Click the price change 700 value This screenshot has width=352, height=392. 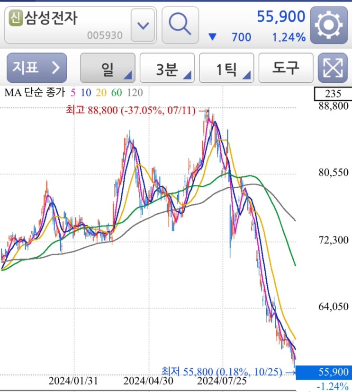click(241, 37)
